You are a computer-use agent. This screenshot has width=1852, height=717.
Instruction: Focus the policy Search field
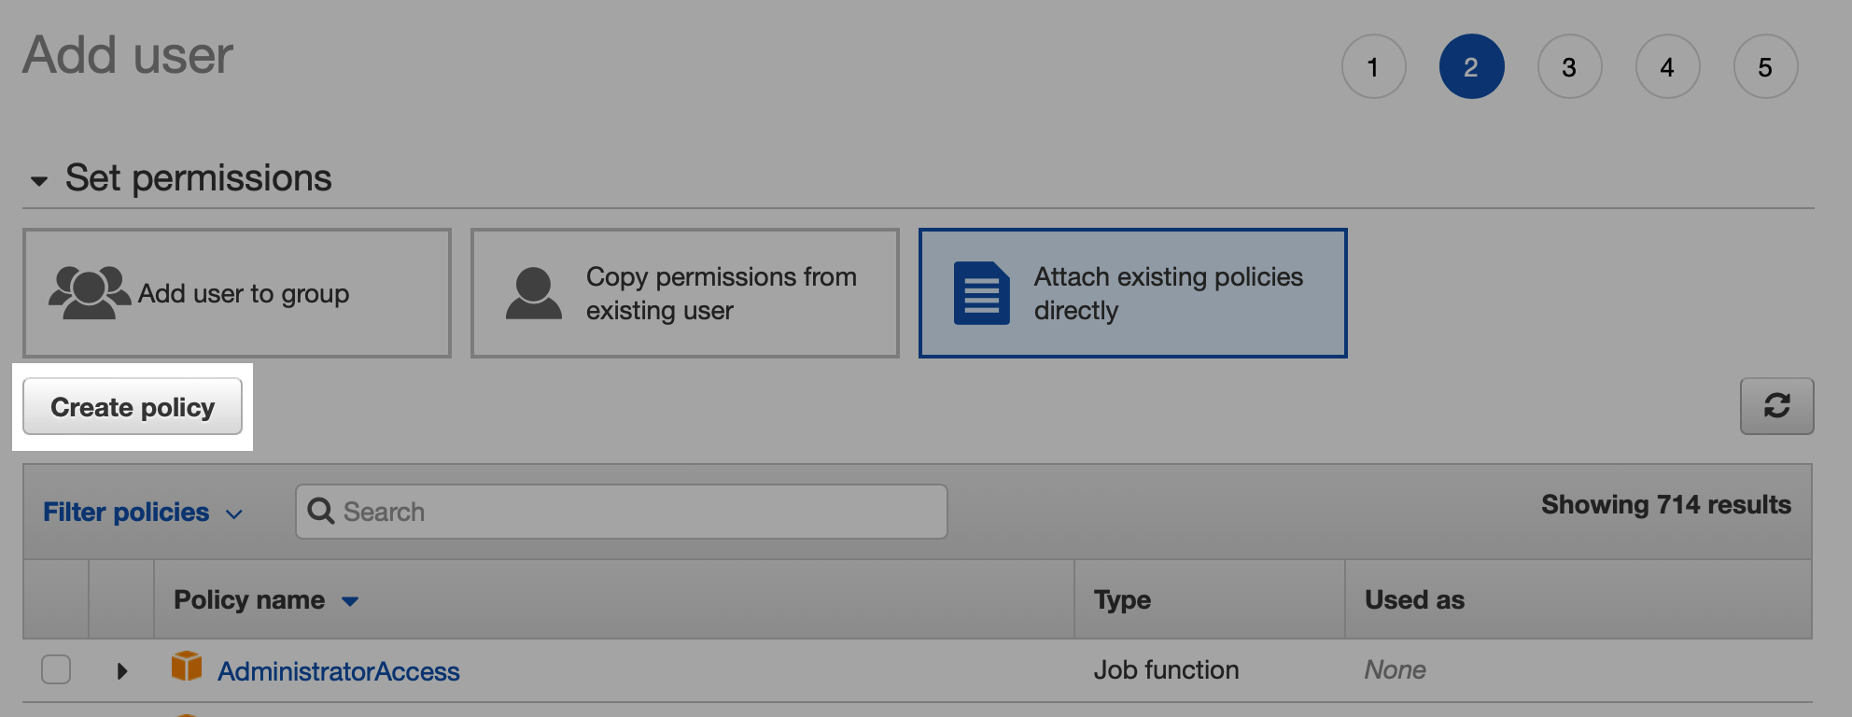coord(635,512)
